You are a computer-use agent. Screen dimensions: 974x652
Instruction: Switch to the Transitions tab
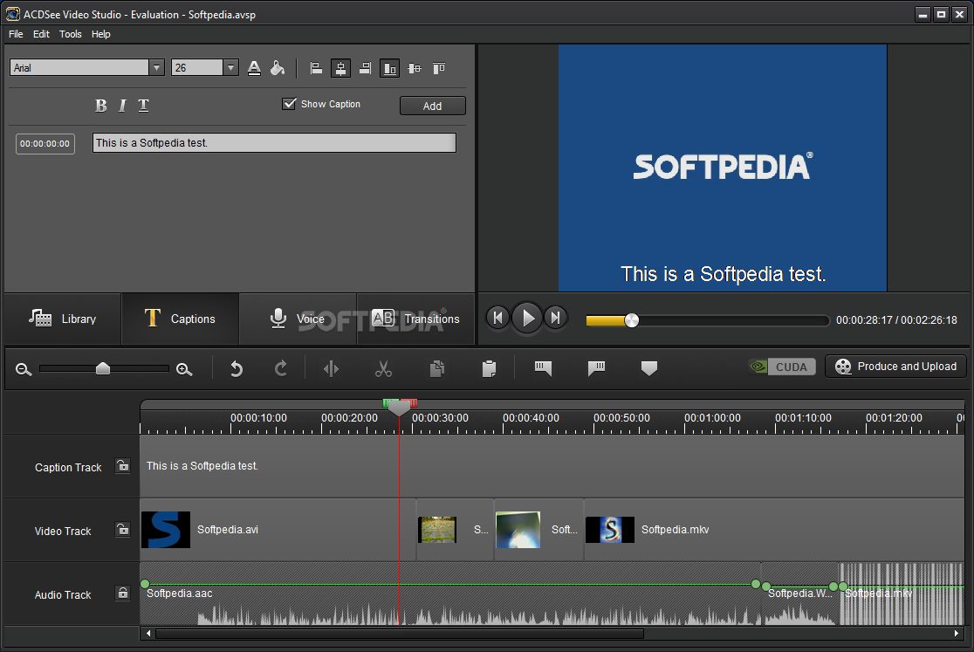415,319
